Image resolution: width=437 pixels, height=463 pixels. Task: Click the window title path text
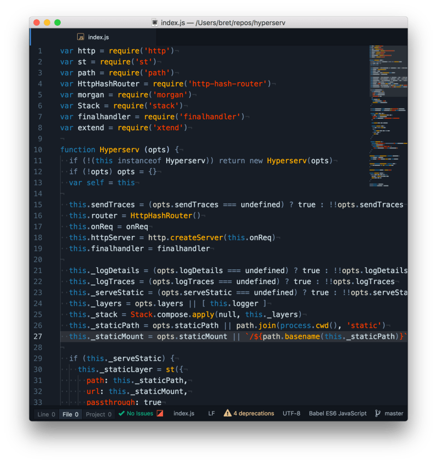tap(223, 23)
